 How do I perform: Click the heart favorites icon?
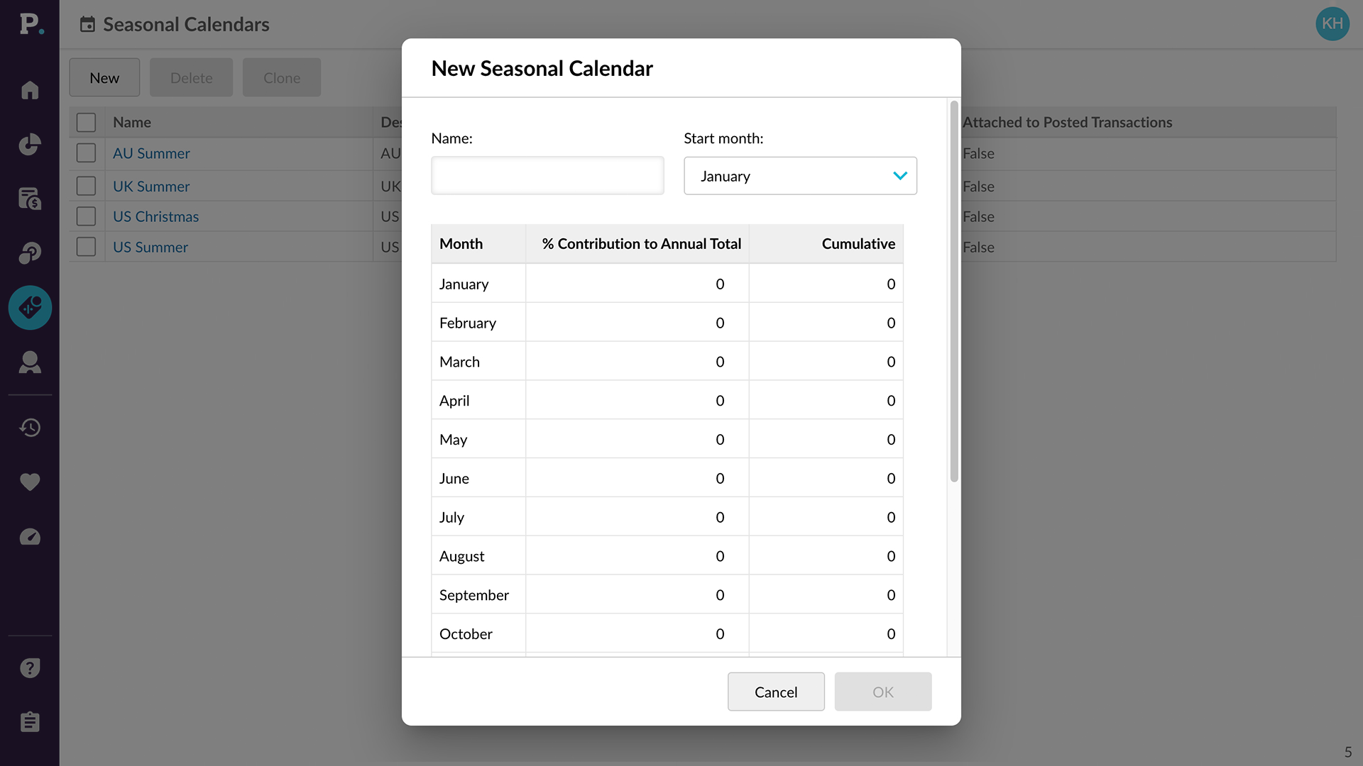tap(30, 482)
